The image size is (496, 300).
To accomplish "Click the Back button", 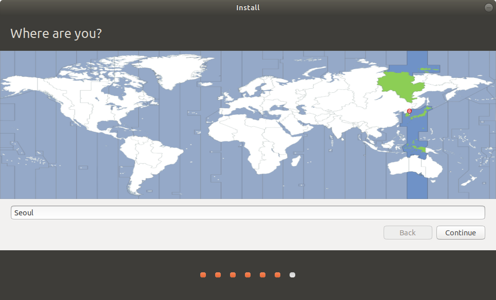I will point(408,233).
